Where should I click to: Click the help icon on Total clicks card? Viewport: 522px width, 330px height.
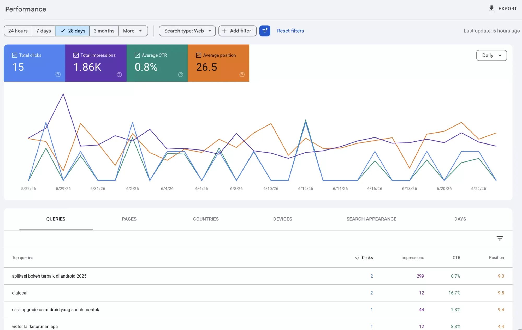[x=58, y=75]
